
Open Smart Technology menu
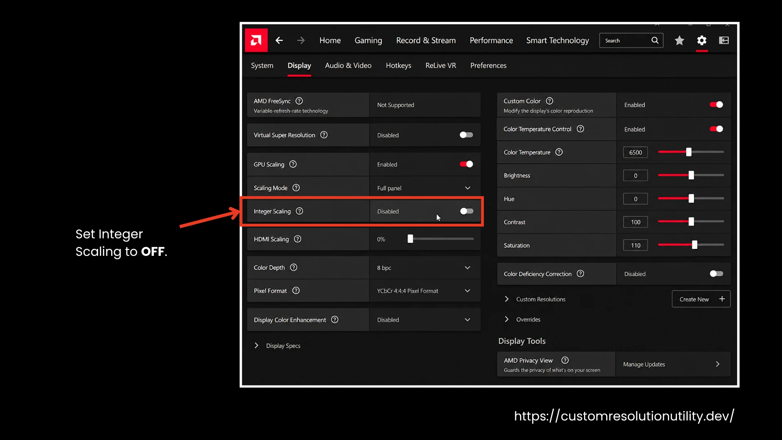click(x=558, y=40)
